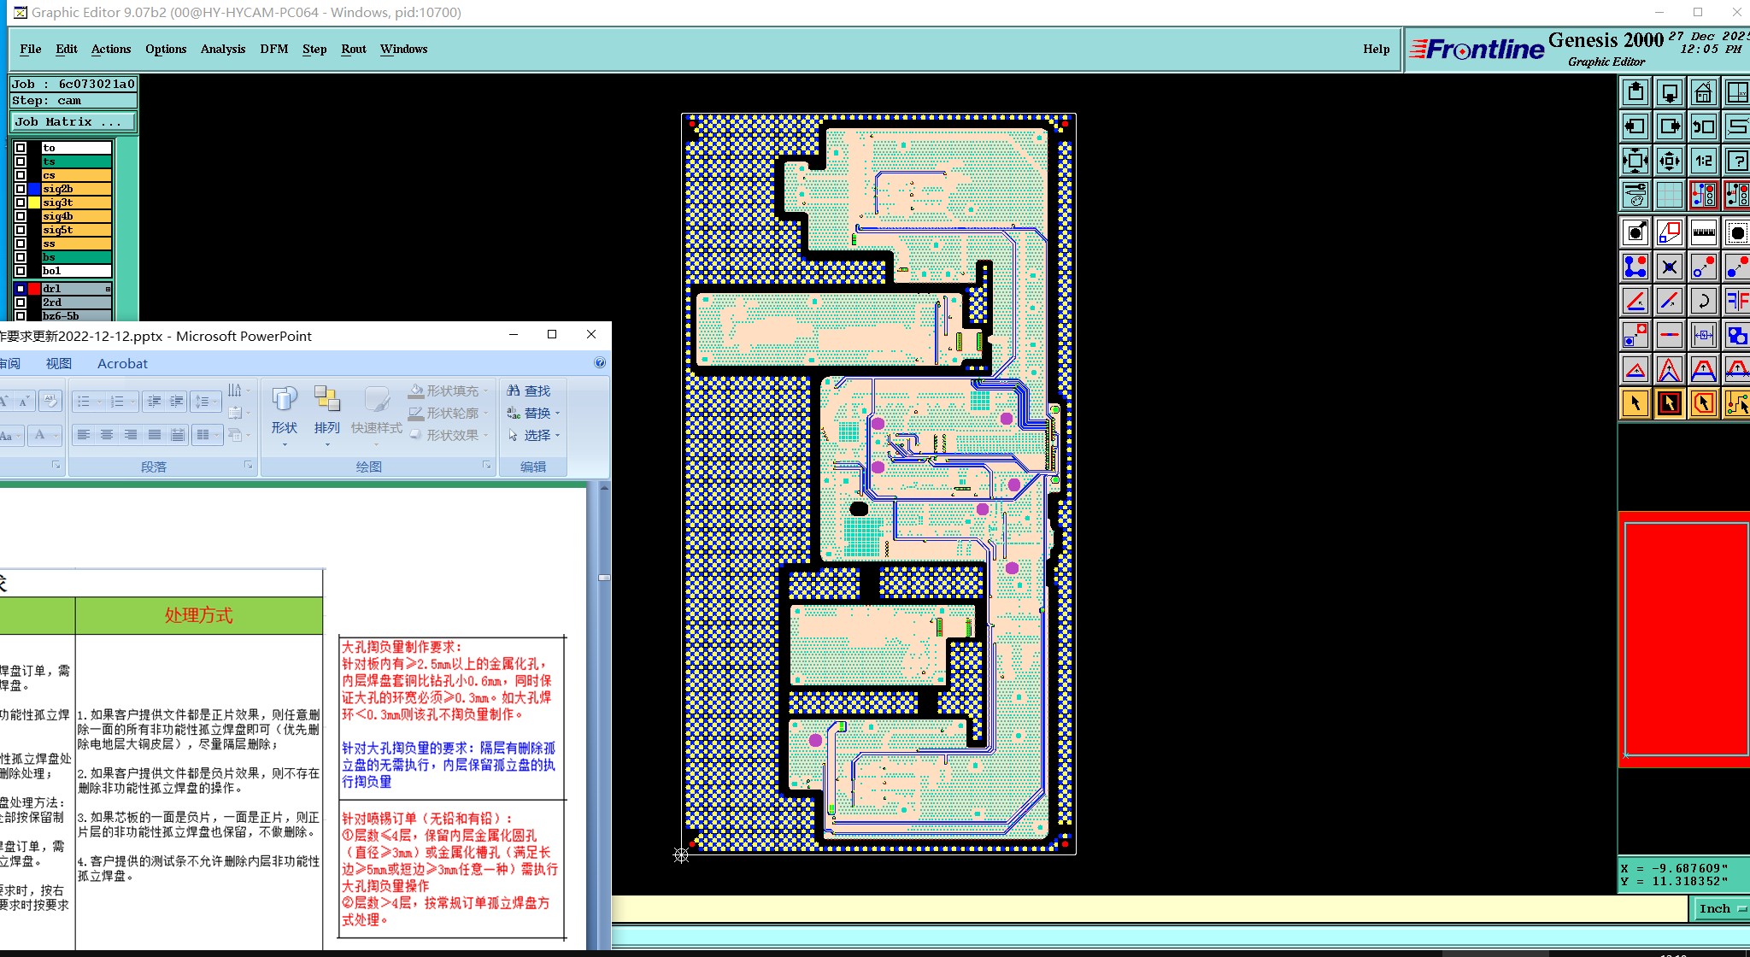Click the question mark help icon
The width and height of the screenshot is (1750, 957).
click(1737, 161)
